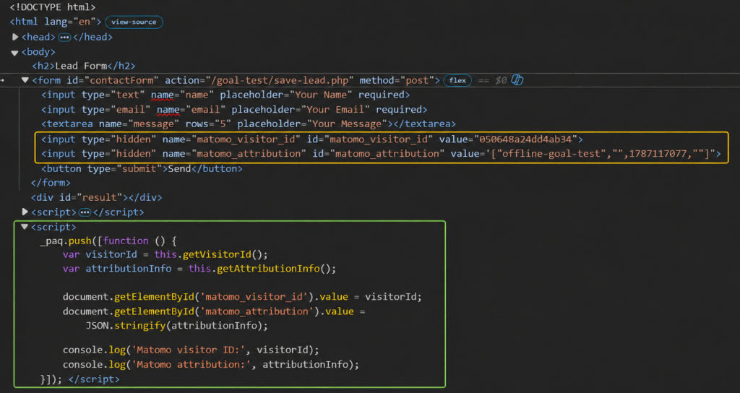The image size is (740, 393).
Task: Select the Send button element row
Action: tap(142, 168)
